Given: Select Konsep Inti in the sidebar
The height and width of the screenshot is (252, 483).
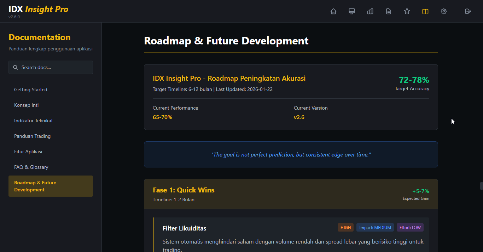Looking at the screenshot, I should click(27, 105).
